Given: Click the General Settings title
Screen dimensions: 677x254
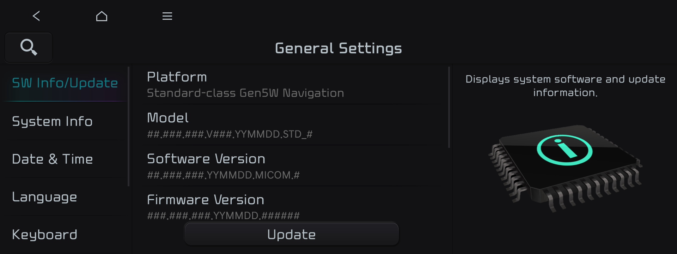Looking at the screenshot, I should click(x=338, y=48).
